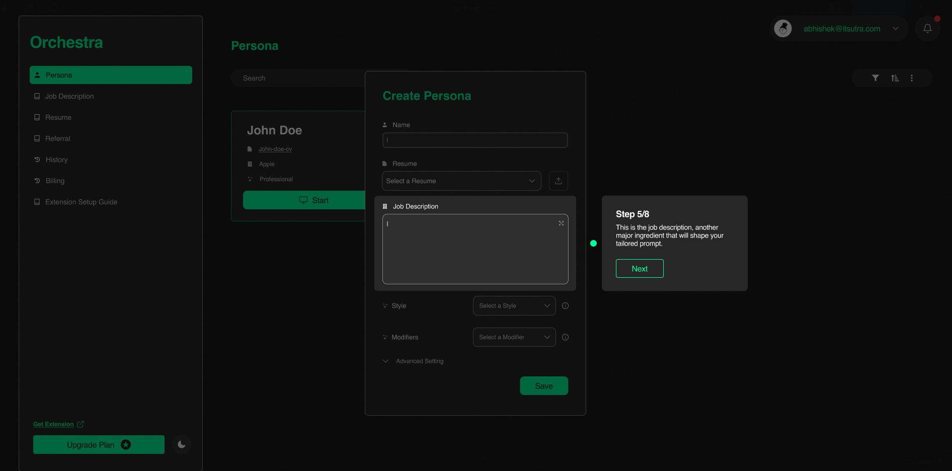Click the Professional style text
The height and width of the screenshot is (471, 952).
276,179
